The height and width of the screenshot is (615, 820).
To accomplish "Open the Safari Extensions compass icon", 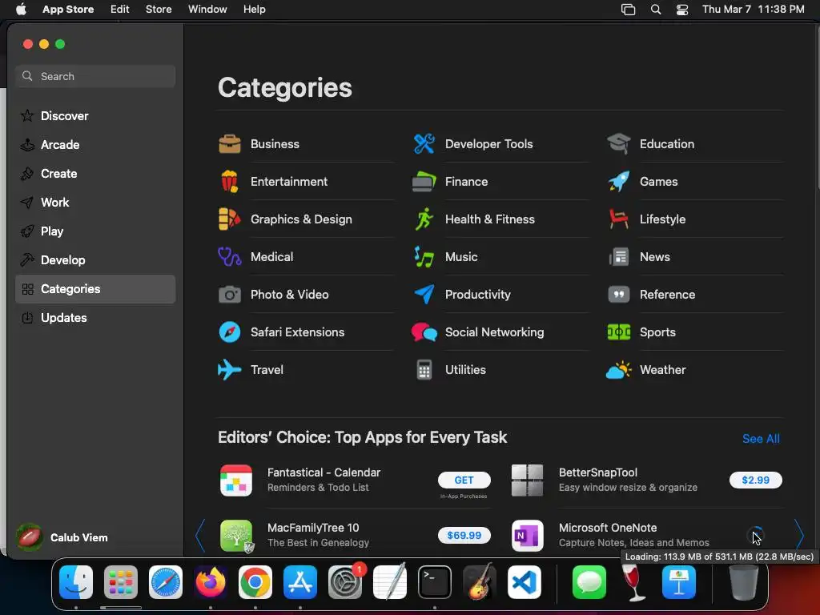I will 230,332.
